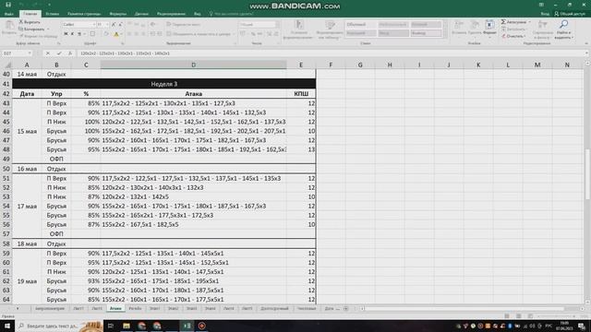Open Task View on the taskbar

[x=111, y=326]
